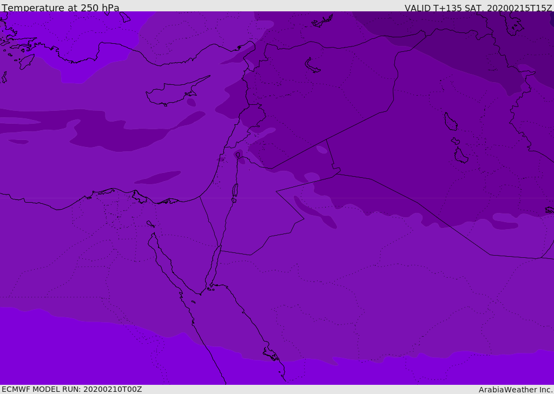Image resolution: width=554 pixels, height=394 pixels.
Task: Click the 'ArabiaWeather Inc' credit text
Action: click(x=516, y=390)
